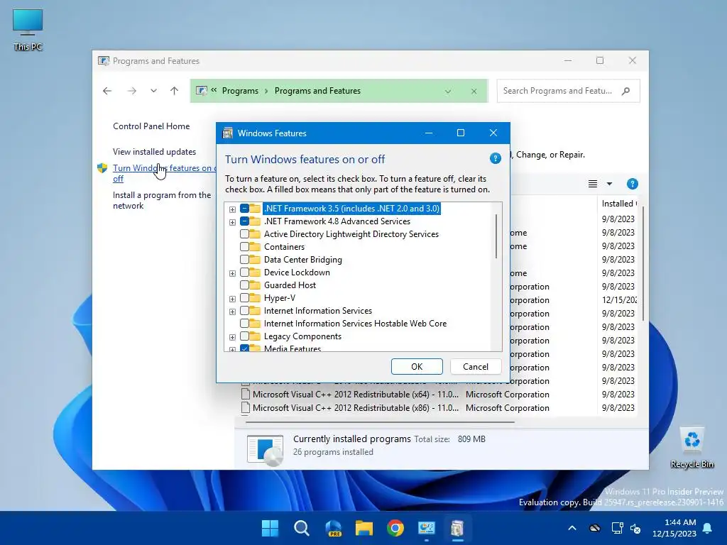Open the notifications bell
Viewport: 727px width, 545px height.
point(708,528)
